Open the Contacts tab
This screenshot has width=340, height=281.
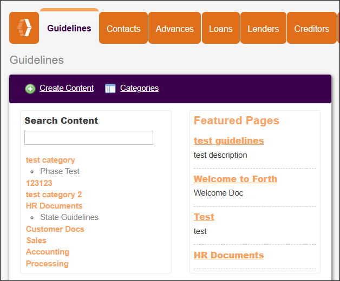[123, 28]
